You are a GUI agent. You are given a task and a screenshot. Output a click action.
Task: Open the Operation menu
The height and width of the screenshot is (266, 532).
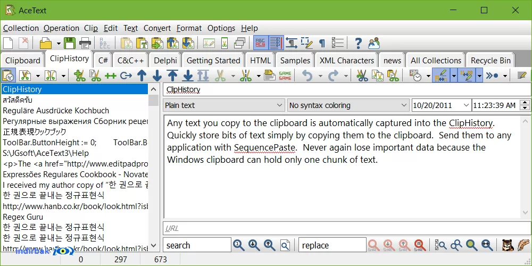point(61,28)
